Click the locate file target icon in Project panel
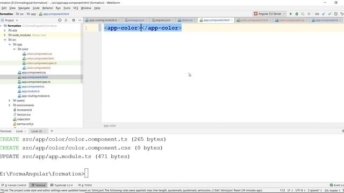Viewport: 344px width, 193px height. 60,20
